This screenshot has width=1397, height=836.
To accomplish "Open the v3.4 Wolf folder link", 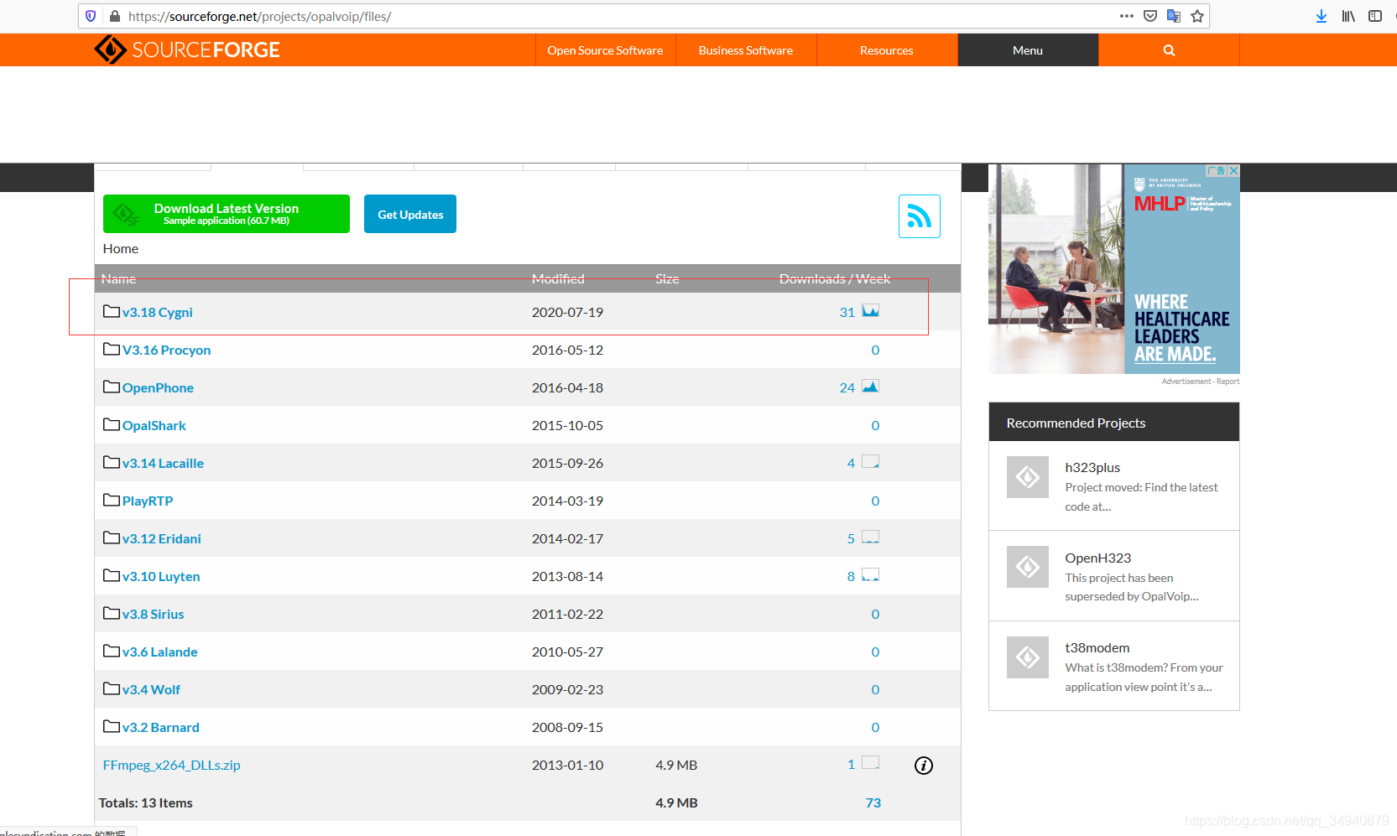I will point(152,689).
